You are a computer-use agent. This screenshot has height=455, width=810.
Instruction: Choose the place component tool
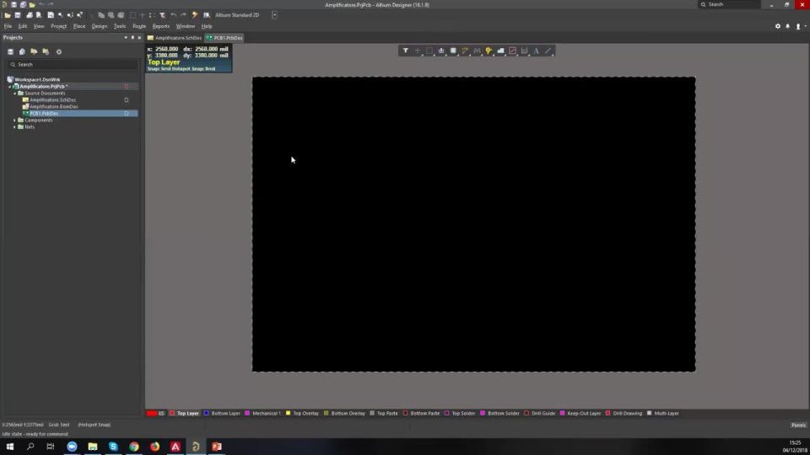click(453, 51)
